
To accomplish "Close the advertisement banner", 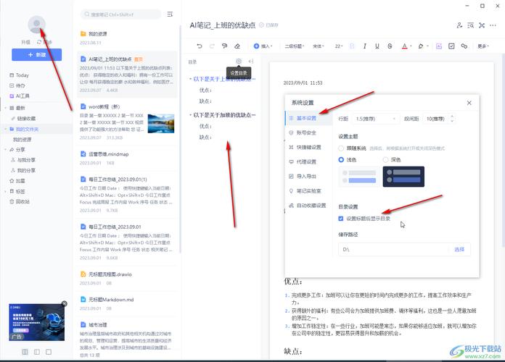I will 64,303.
